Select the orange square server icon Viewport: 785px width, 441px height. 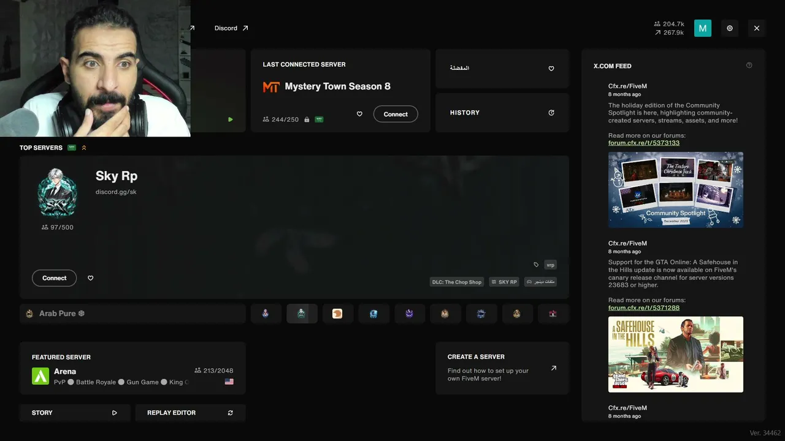[337, 314]
